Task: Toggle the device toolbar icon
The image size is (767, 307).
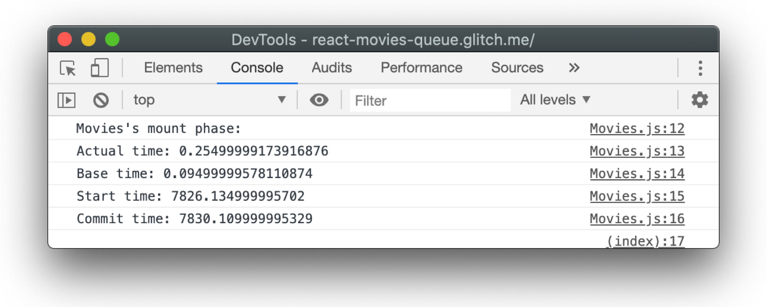Action: click(x=99, y=68)
